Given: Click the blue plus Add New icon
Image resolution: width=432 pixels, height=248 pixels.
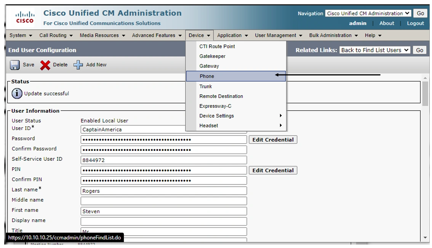Looking at the screenshot, I should pyautogui.click(x=78, y=65).
